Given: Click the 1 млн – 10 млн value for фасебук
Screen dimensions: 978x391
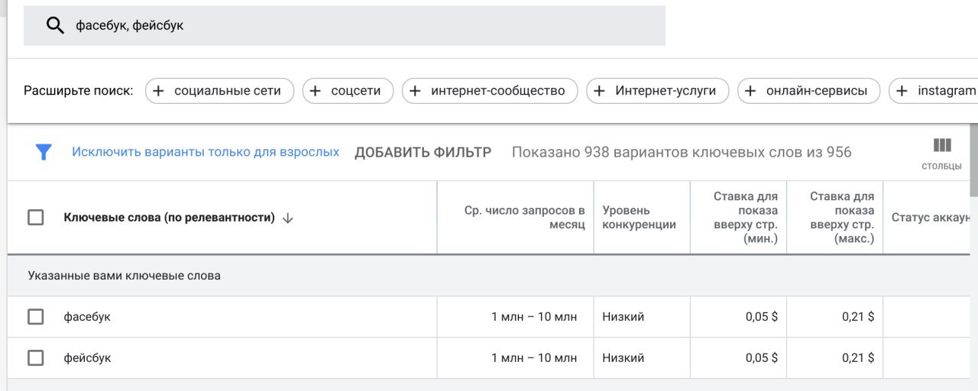Looking at the screenshot, I should 534,317.
